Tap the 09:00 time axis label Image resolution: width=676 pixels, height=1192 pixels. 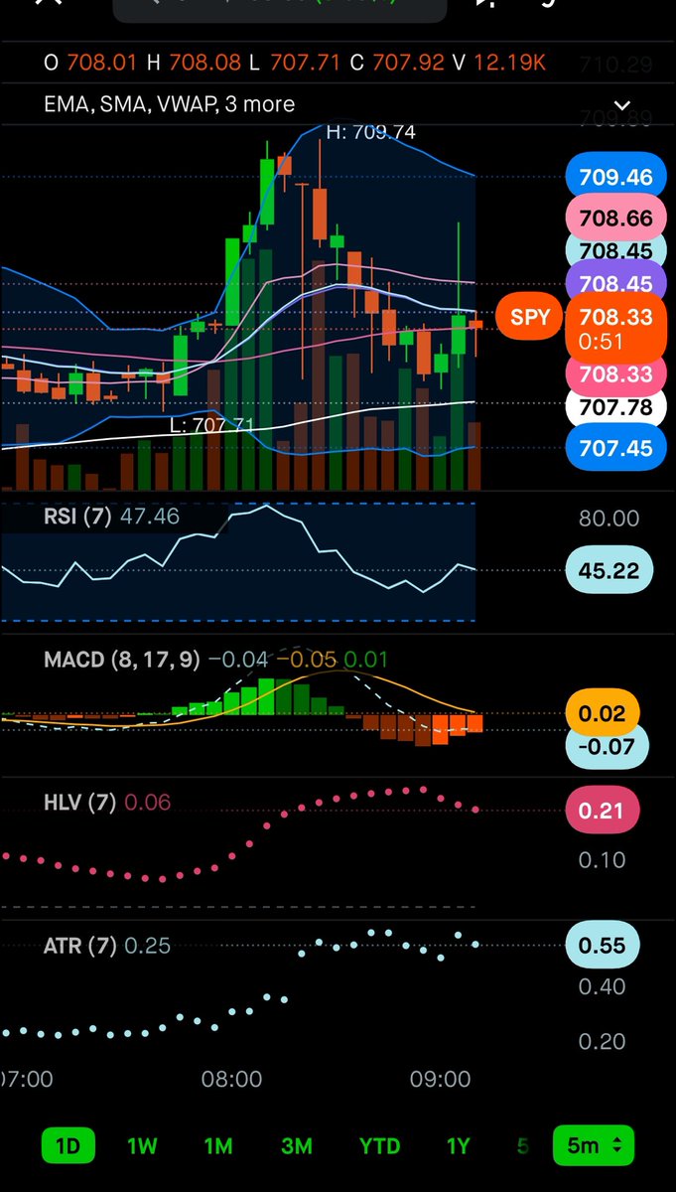click(x=440, y=1079)
